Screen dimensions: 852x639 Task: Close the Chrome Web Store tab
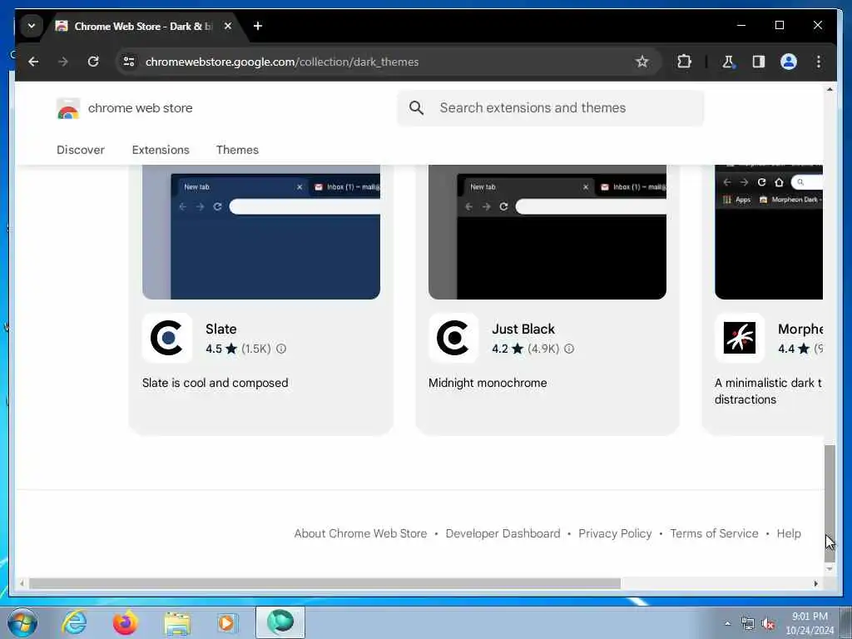[228, 26]
